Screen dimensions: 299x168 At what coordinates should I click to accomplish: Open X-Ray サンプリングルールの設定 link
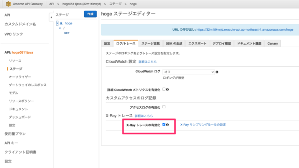click(203, 125)
